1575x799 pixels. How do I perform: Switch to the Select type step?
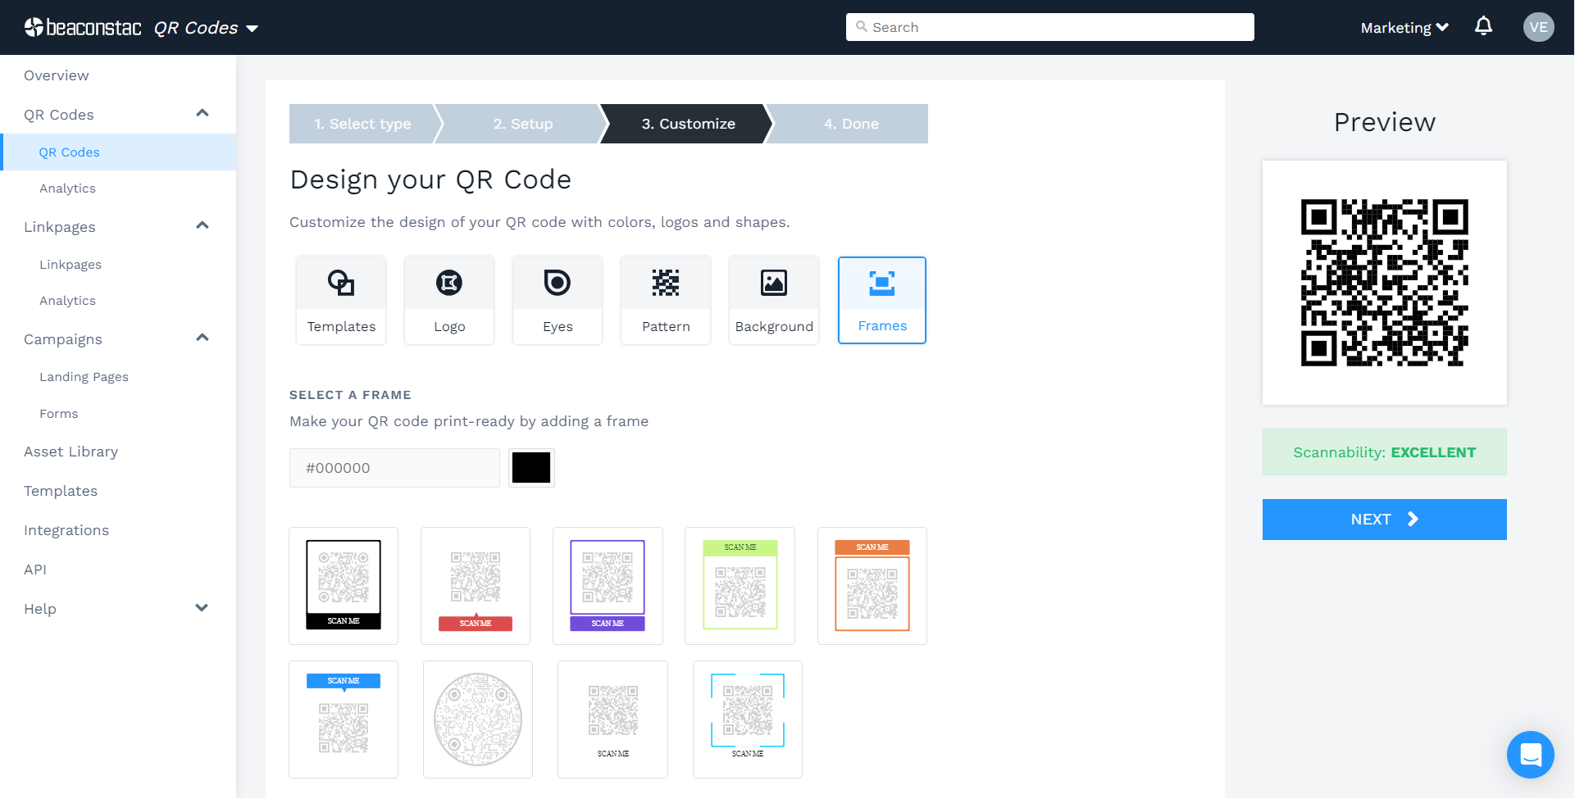pyautogui.click(x=362, y=124)
